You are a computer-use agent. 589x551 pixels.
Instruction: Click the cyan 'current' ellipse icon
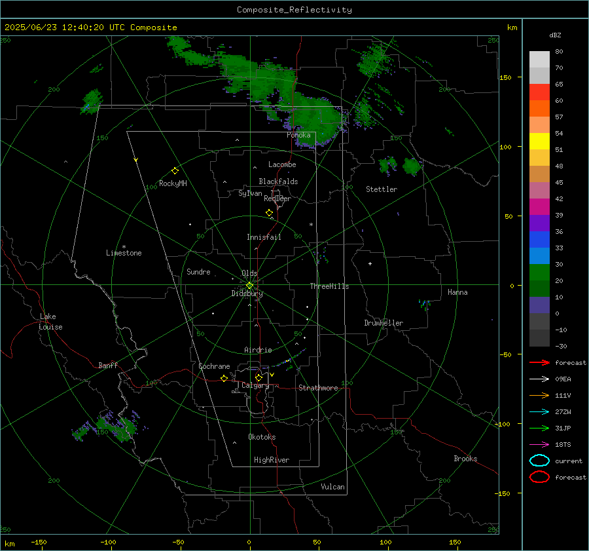tap(539, 461)
